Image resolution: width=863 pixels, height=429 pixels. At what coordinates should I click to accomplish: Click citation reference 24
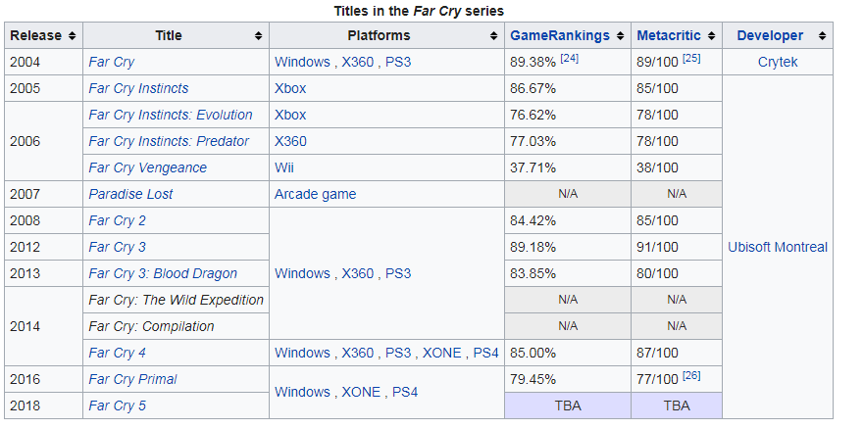[570, 59]
